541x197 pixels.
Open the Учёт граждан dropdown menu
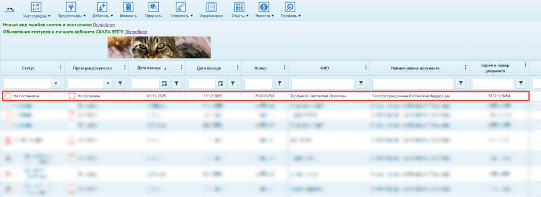pos(37,10)
